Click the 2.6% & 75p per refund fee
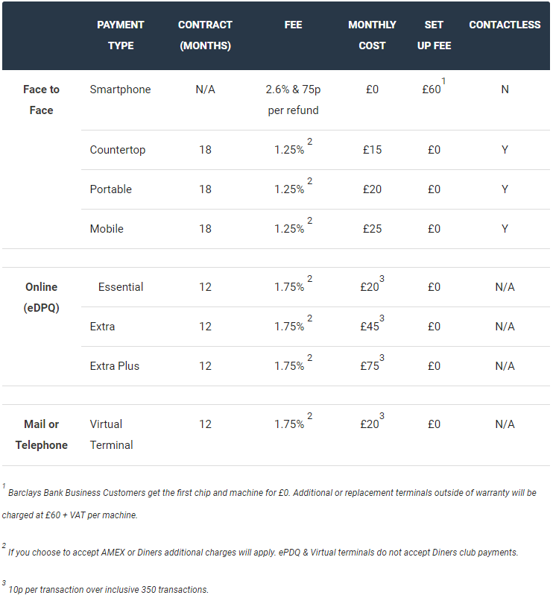The height and width of the screenshot is (610, 553). click(x=293, y=100)
